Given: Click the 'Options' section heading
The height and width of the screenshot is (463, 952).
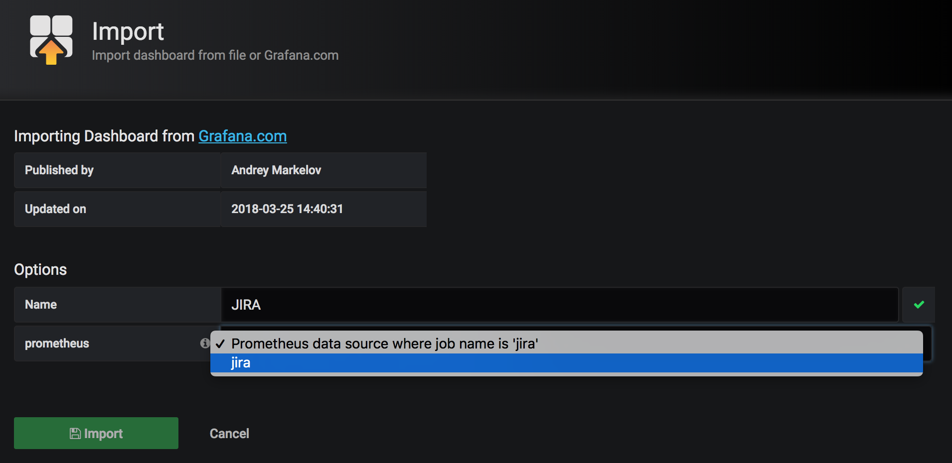Looking at the screenshot, I should [x=40, y=269].
